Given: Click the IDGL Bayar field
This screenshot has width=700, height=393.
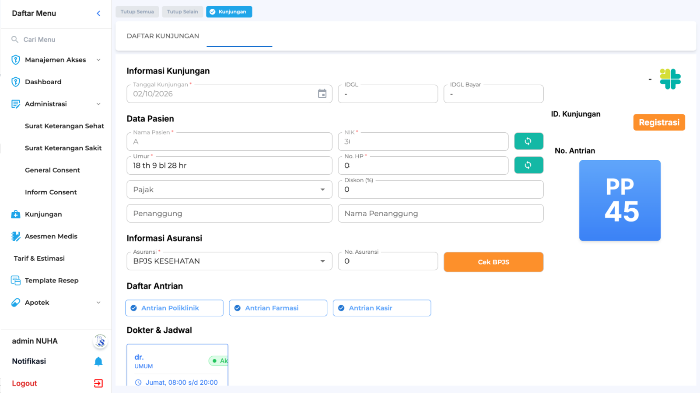Looking at the screenshot, I should point(493,94).
